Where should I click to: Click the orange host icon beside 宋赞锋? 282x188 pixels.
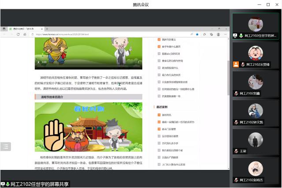coord(236,64)
